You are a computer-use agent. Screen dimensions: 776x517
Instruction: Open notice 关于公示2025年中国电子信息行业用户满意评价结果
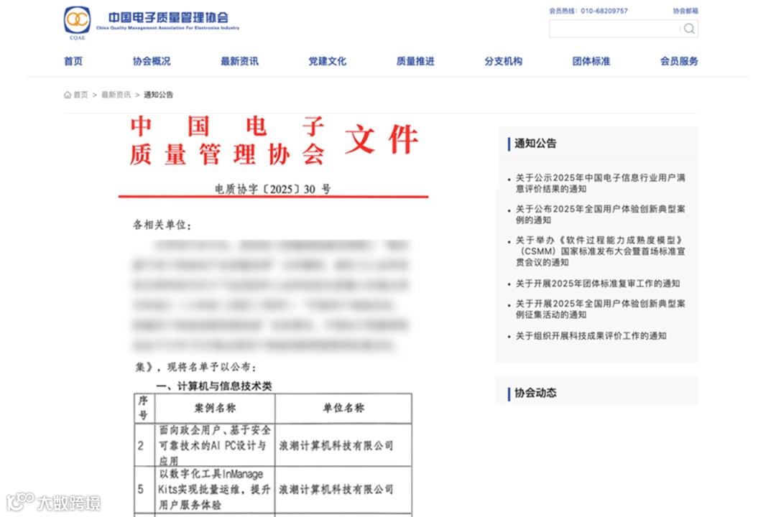(x=600, y=183)
